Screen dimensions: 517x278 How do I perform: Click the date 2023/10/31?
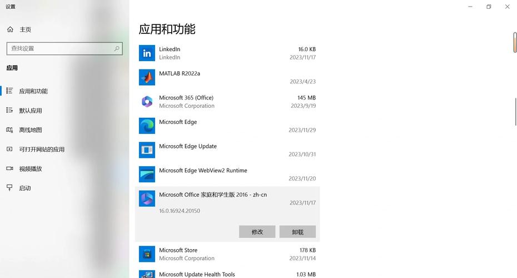pyautogui.click(x=302, y=155)
